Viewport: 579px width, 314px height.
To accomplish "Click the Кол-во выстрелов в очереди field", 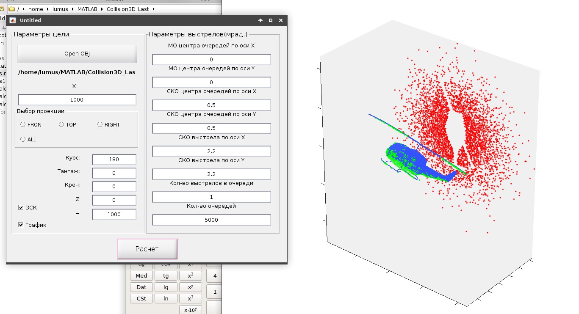I will [x=211, y=197].
